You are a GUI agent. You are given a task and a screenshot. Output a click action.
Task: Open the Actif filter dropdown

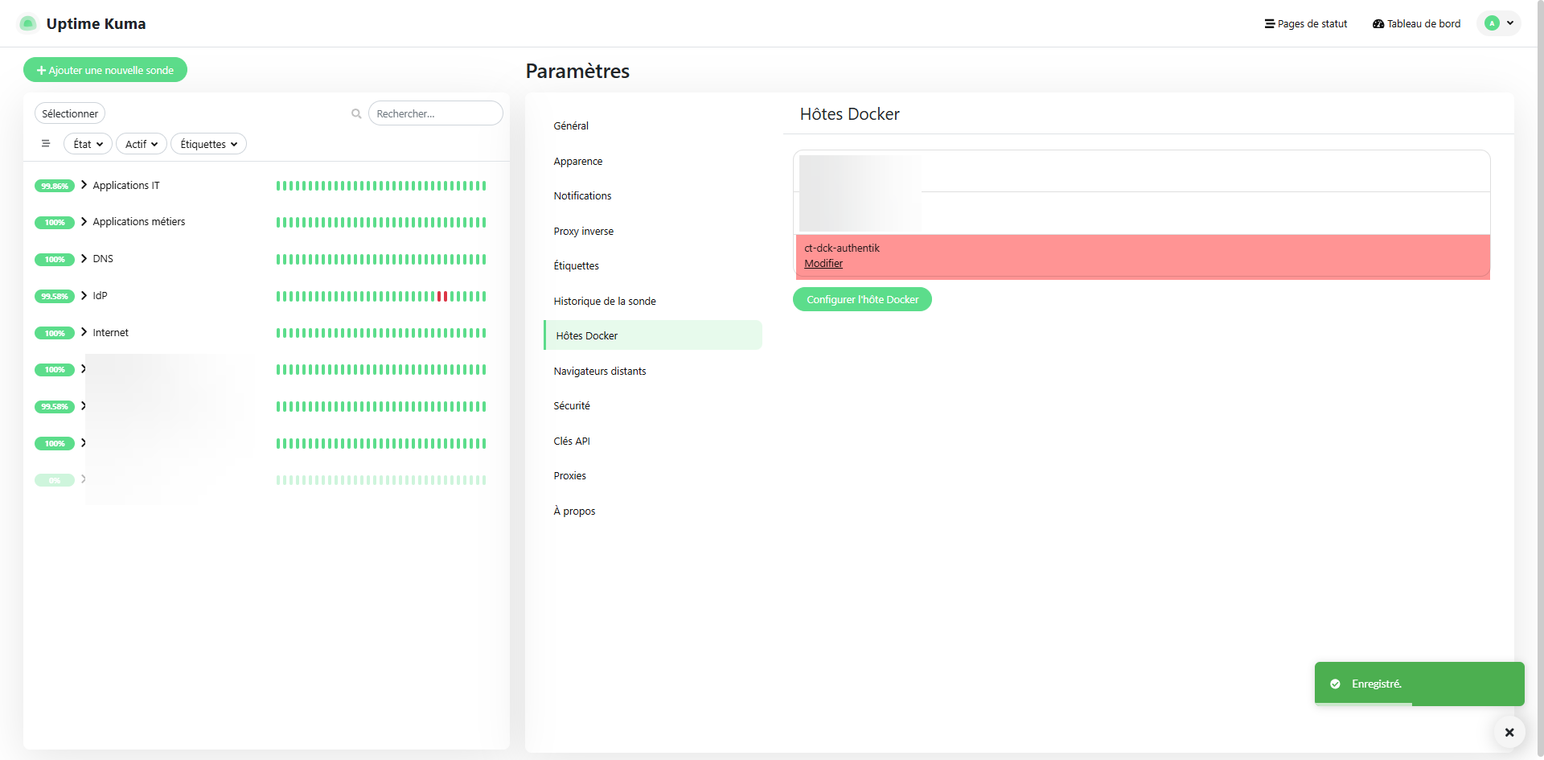pos(141,144)
